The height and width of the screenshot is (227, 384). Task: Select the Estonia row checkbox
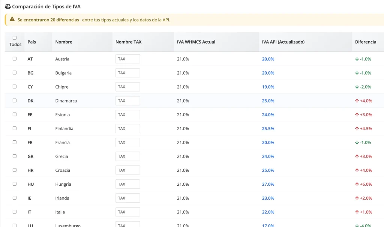(x=15, y=114)
